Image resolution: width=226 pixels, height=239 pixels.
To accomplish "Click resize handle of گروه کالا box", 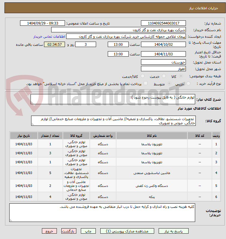I will point(32,124).
